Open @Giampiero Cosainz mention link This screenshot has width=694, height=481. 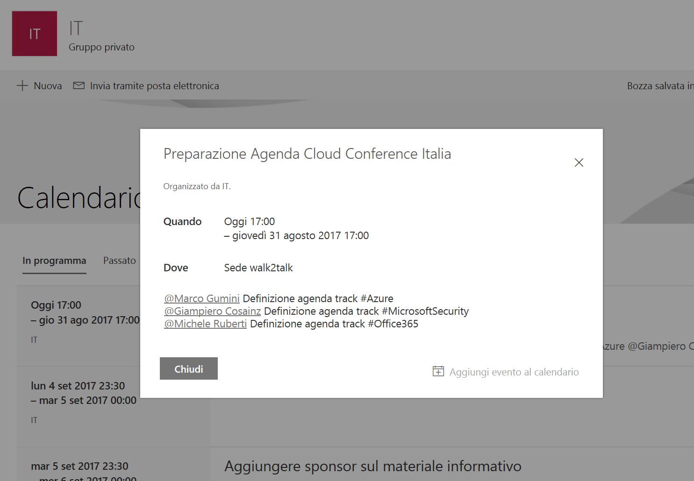click(x=213, y=311)
